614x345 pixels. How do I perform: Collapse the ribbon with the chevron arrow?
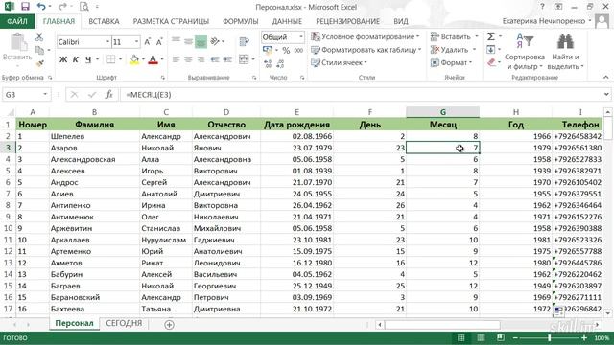pos(605,78)
